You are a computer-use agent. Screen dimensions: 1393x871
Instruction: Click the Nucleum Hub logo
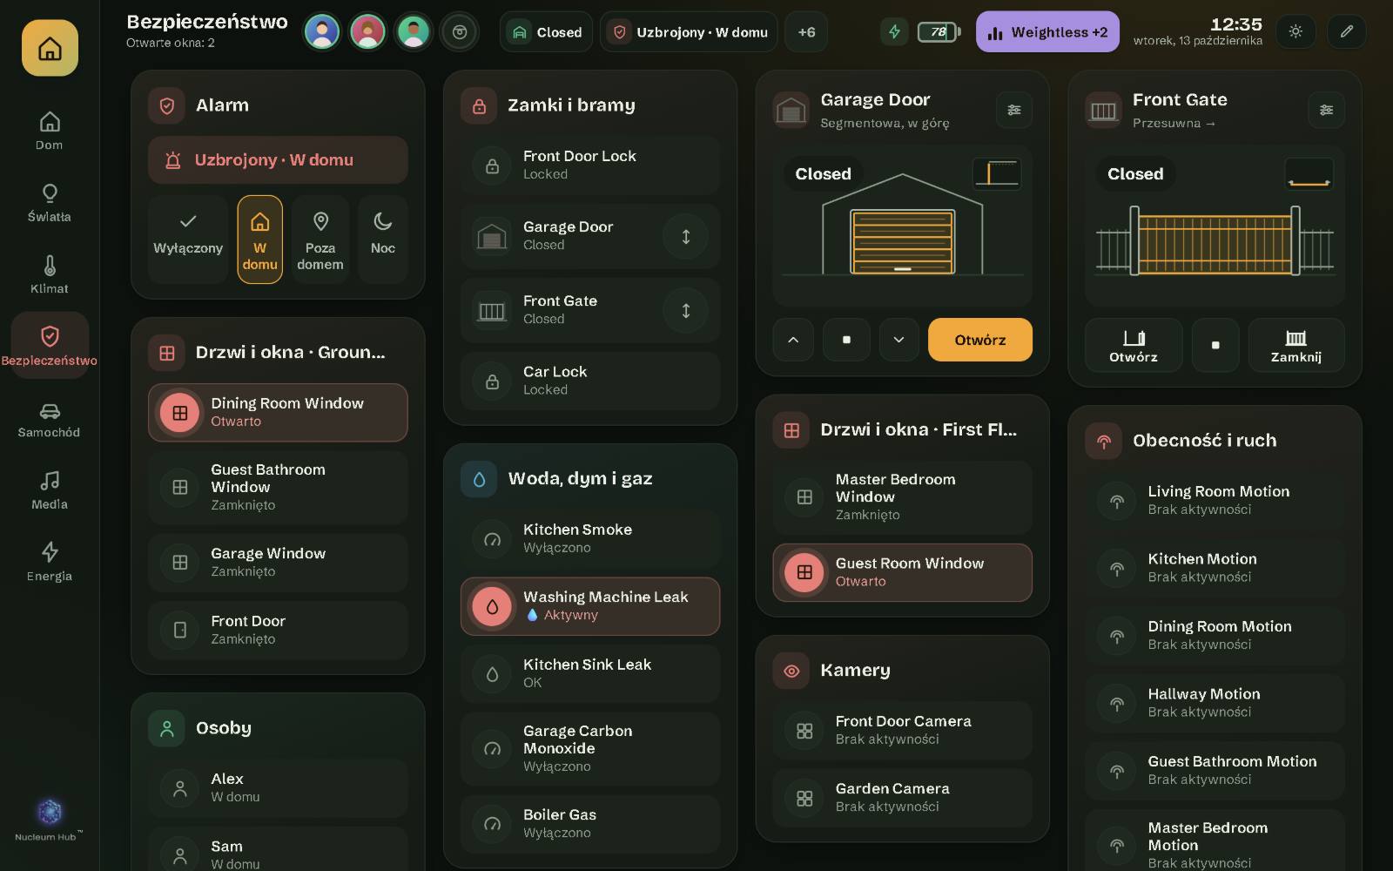(50, 819)
